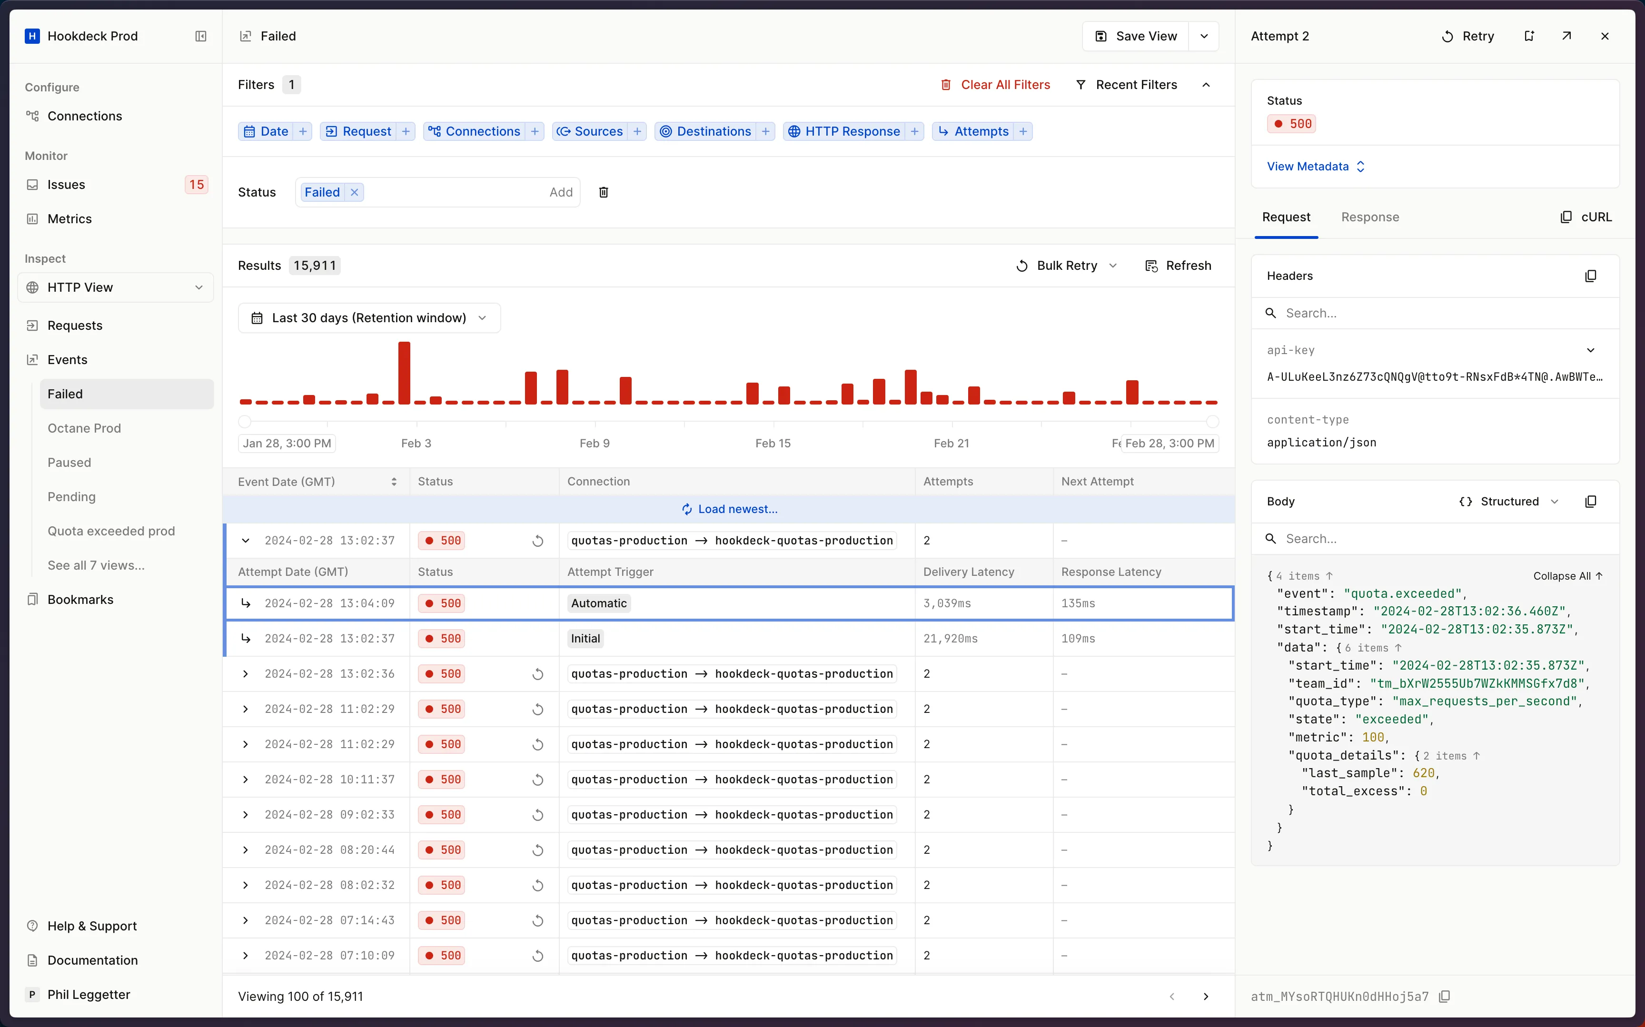Click Load newest events
1645x1027 pixels.
pos(729,509)
